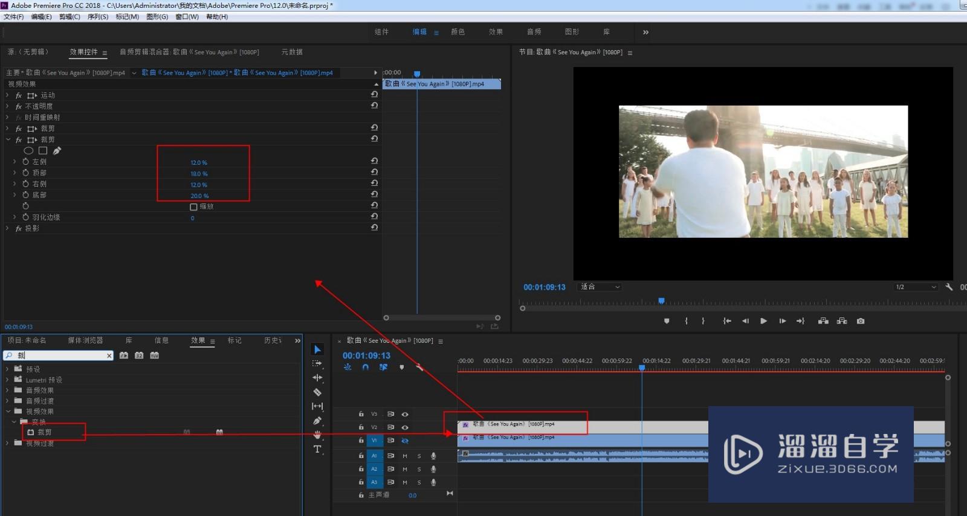The image size is (967, 516).
Task: Expand the Audio Effects (音频效果) folder
Action: pos(7,390)
